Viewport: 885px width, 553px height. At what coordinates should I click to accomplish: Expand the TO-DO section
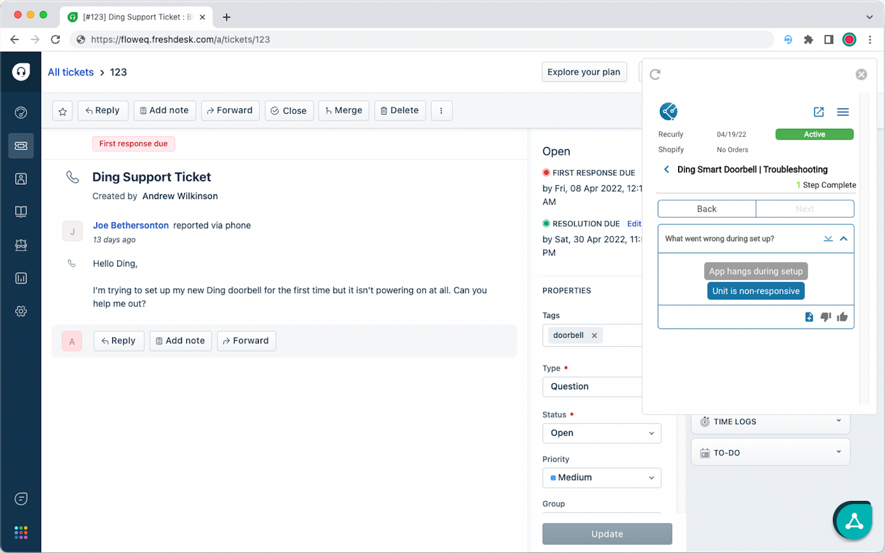coord(770,453)
